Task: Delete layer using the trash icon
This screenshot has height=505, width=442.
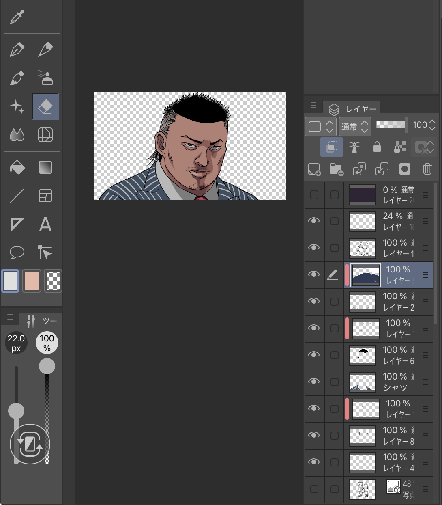Action: [427, 169]
